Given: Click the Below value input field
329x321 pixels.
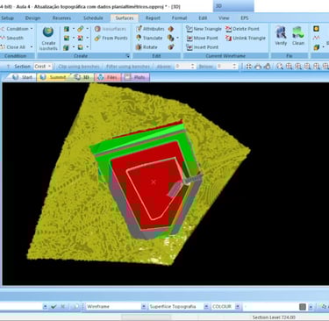Looking at the screenshot, I should [x=225, y=67].
